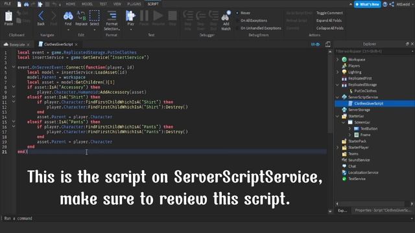
Task: Select the TestService icon in Explorer
Action: point(344,179)
